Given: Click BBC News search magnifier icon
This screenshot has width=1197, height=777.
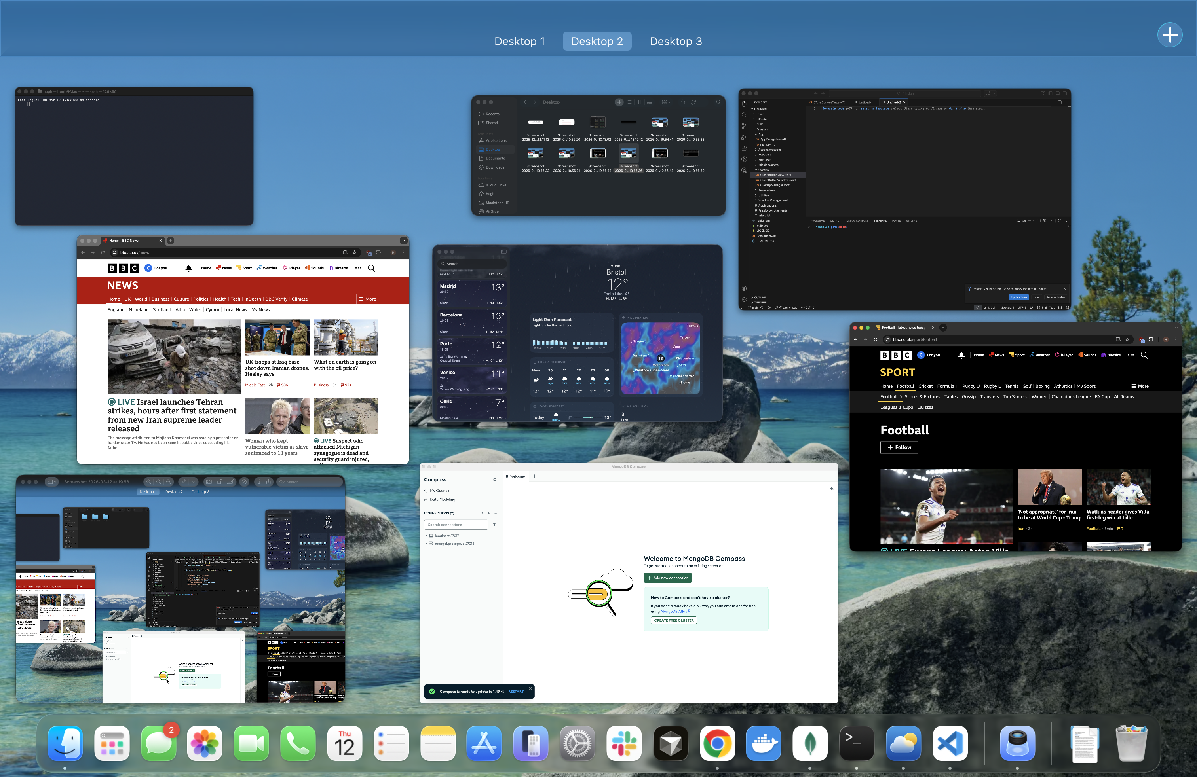Looking at the screenshot, I should pyautogui.click(x=371, y=268).
